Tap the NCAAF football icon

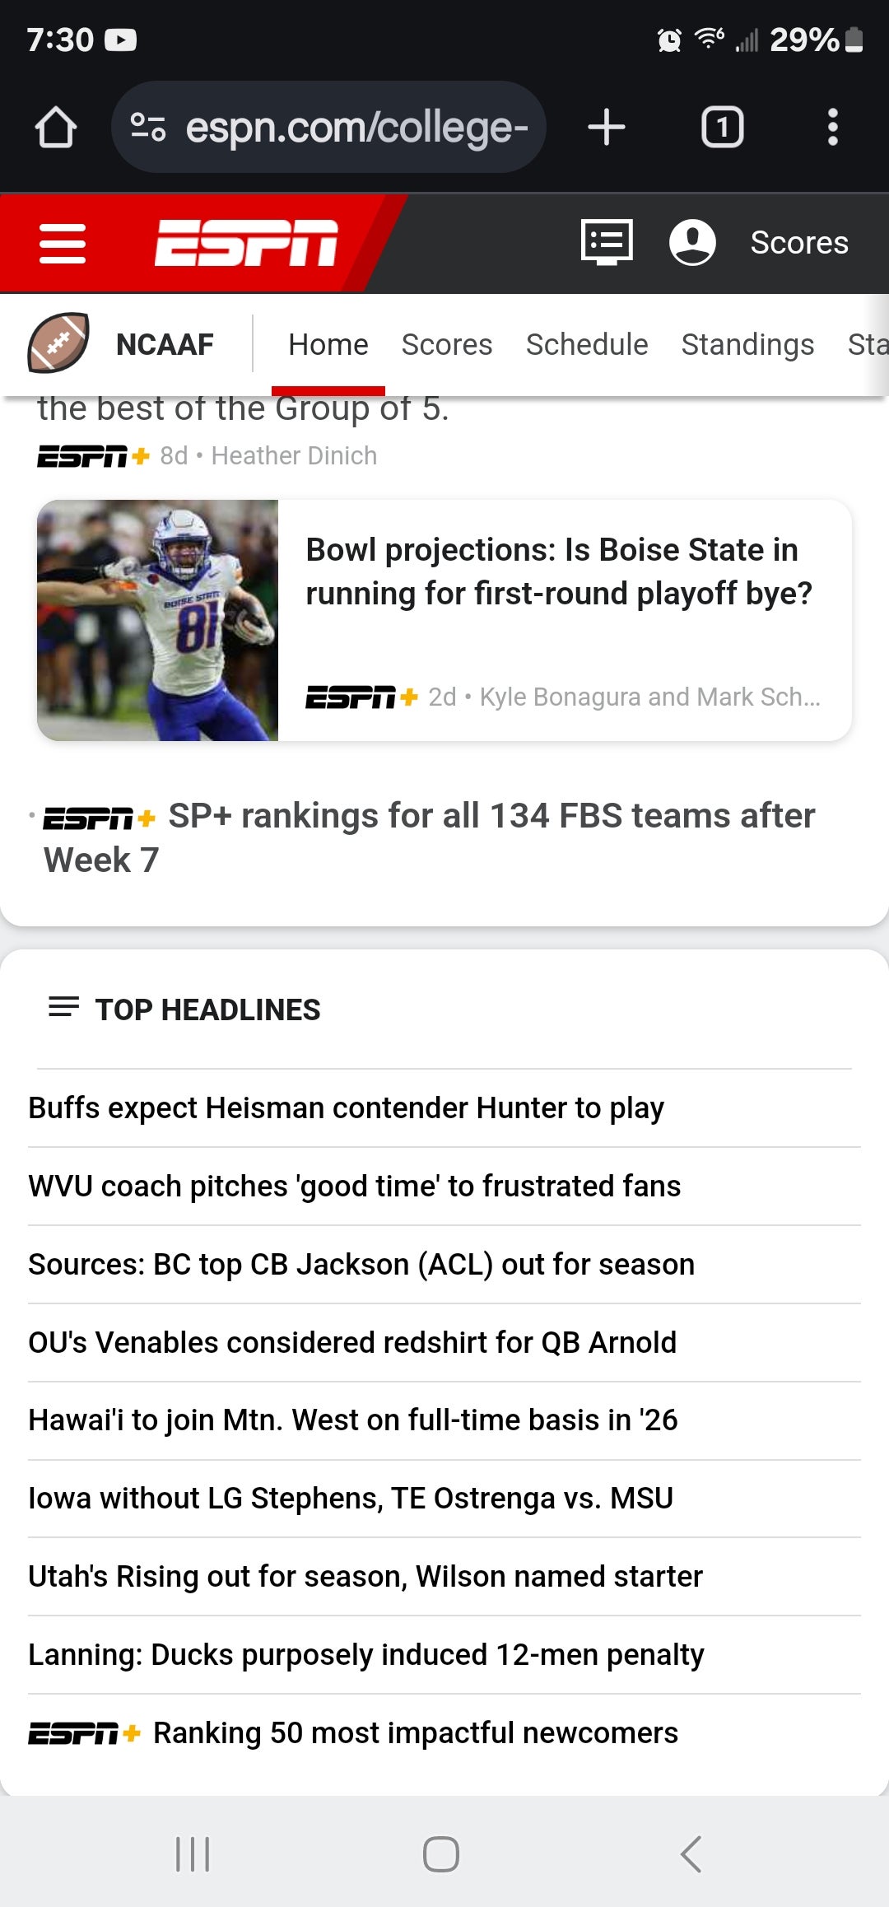pyautogui.click(x=58, y=343)
